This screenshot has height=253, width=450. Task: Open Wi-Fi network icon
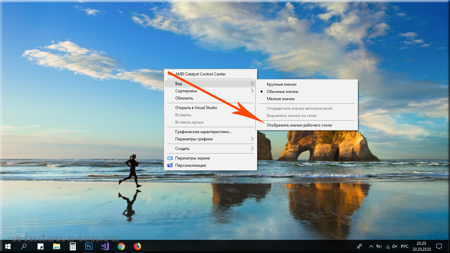point(388,246)
